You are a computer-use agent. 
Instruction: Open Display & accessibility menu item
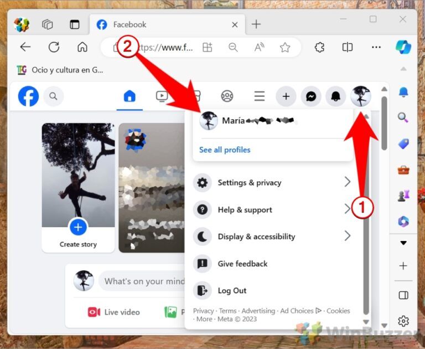coord(272,237)
